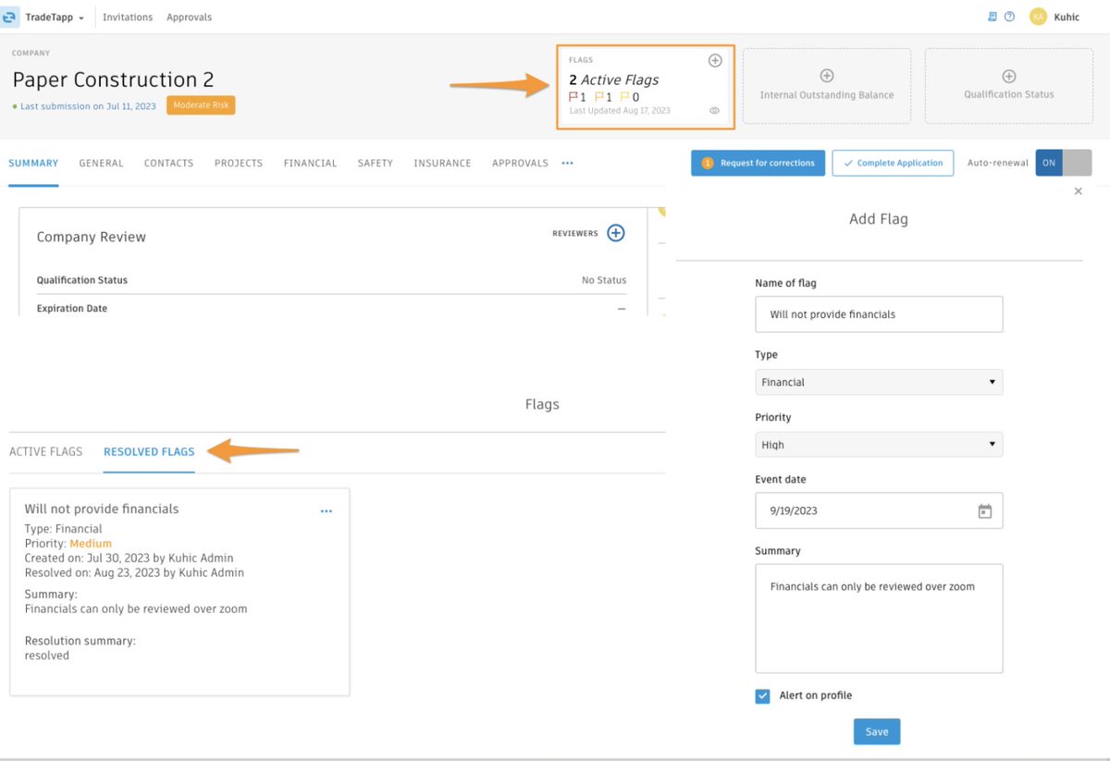Add a reviewer with the plus icon
Screen dimensions: 1110x761
point(616,233)
